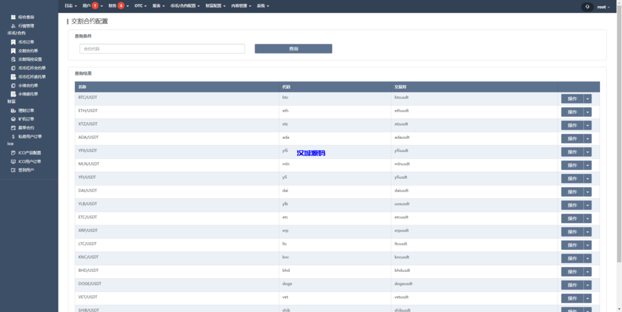
Task: Click the 币币订单 bookmark icon
Action: (x=13, y=42)
